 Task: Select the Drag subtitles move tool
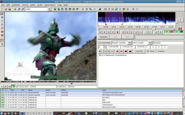click(2, 17)
